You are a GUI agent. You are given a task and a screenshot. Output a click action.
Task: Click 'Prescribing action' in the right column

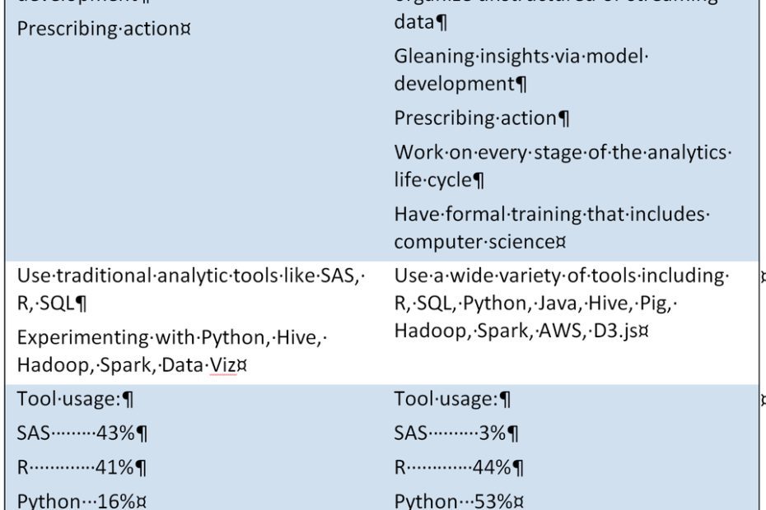click(476, 118)
